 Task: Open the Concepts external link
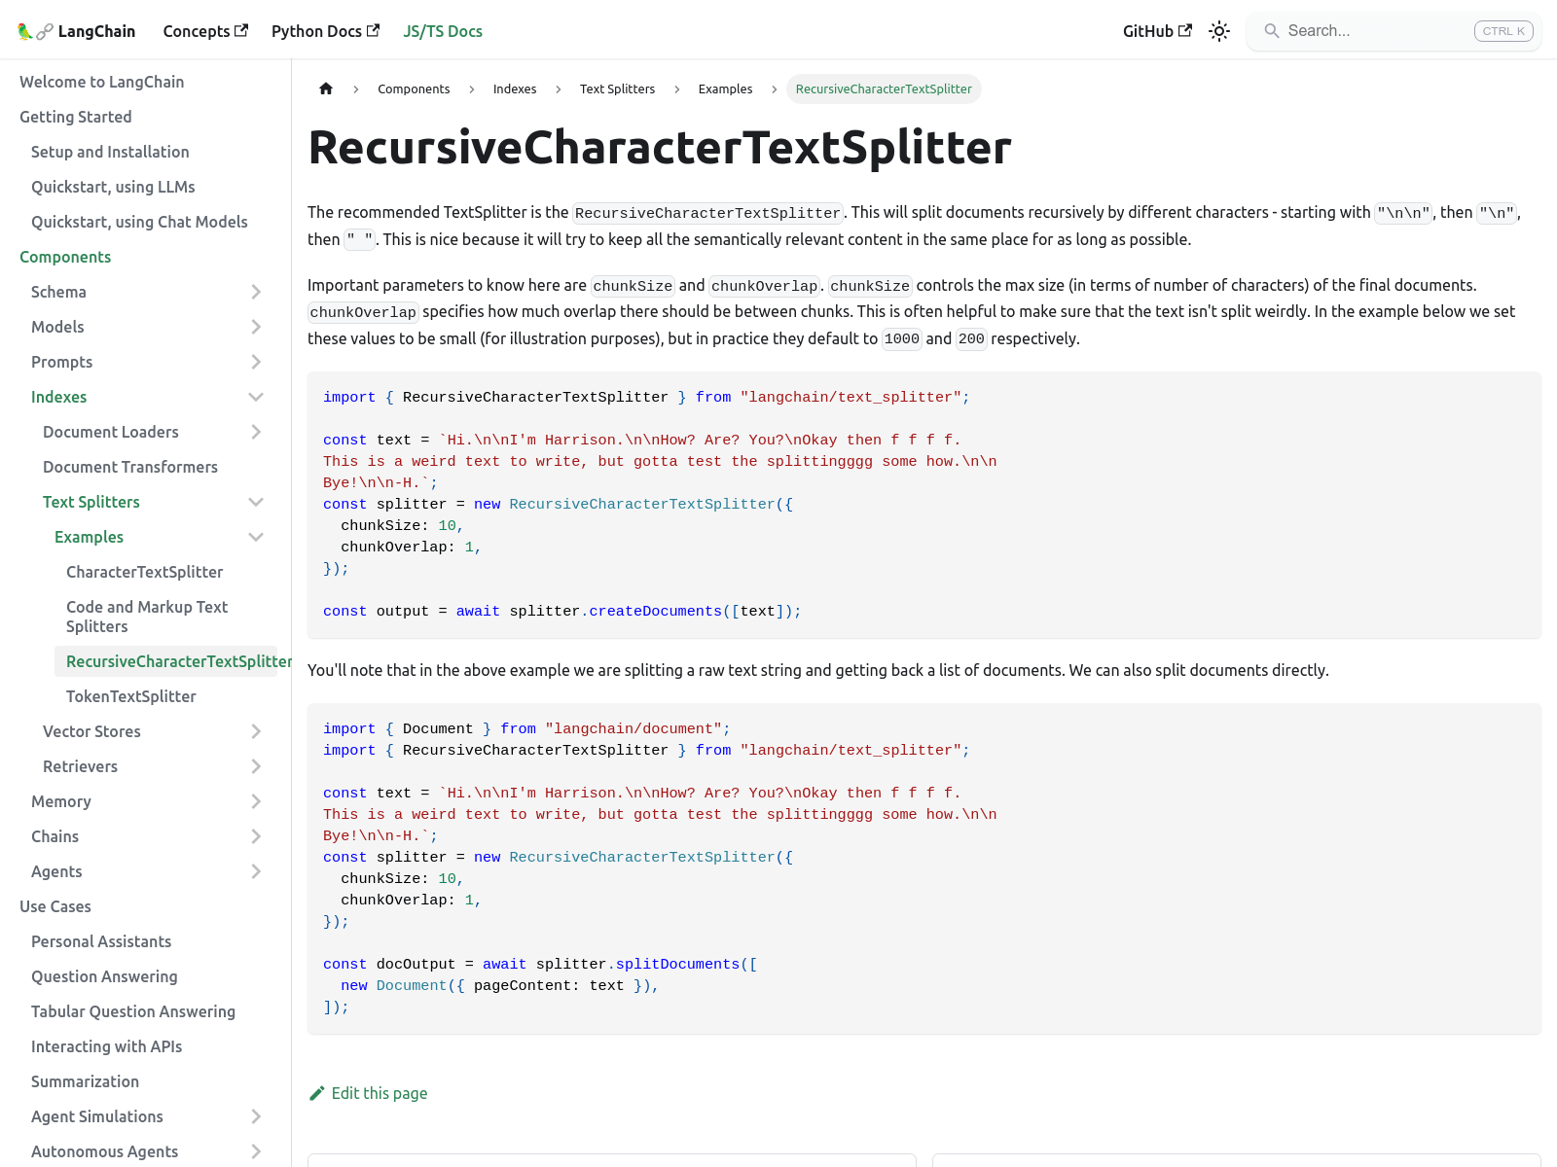(x=205, y=31)
